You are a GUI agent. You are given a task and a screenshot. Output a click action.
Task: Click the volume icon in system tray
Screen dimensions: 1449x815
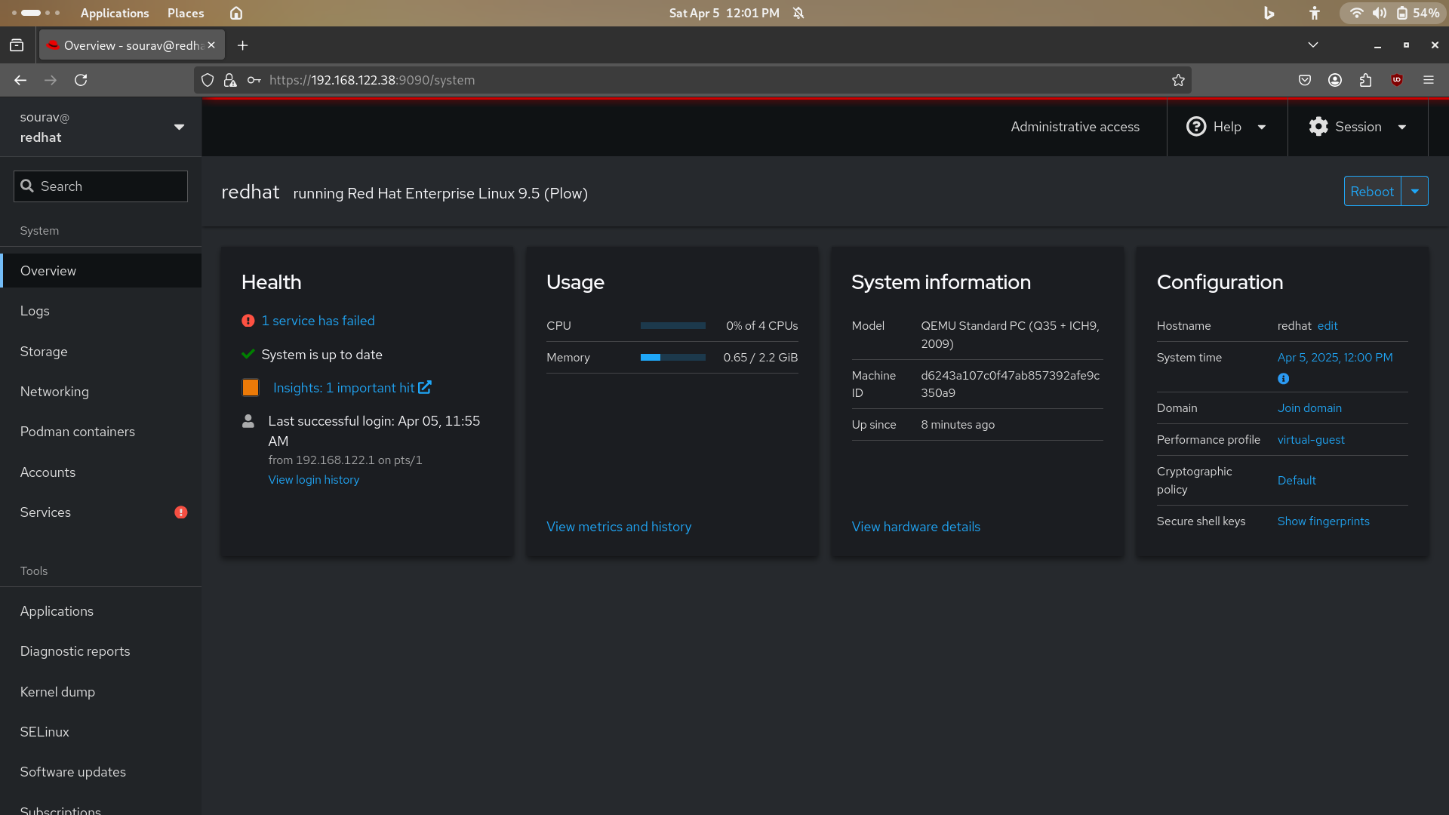pos(1380,13)
